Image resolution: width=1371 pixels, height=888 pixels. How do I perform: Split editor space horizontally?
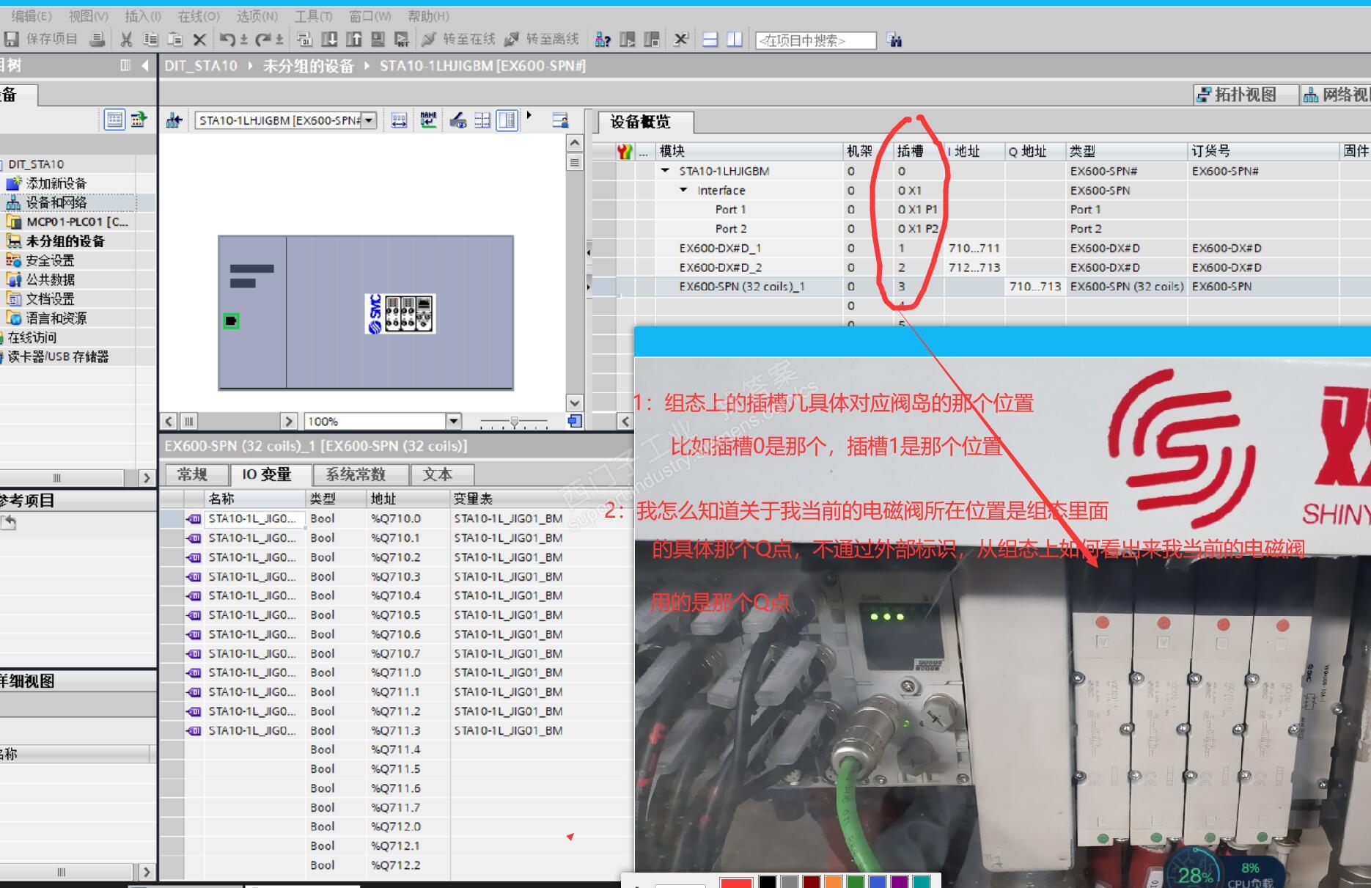(710, 40)
